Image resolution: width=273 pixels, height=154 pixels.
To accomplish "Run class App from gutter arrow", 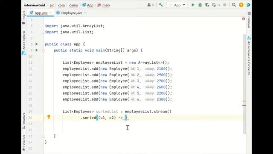I will [37, 44].
